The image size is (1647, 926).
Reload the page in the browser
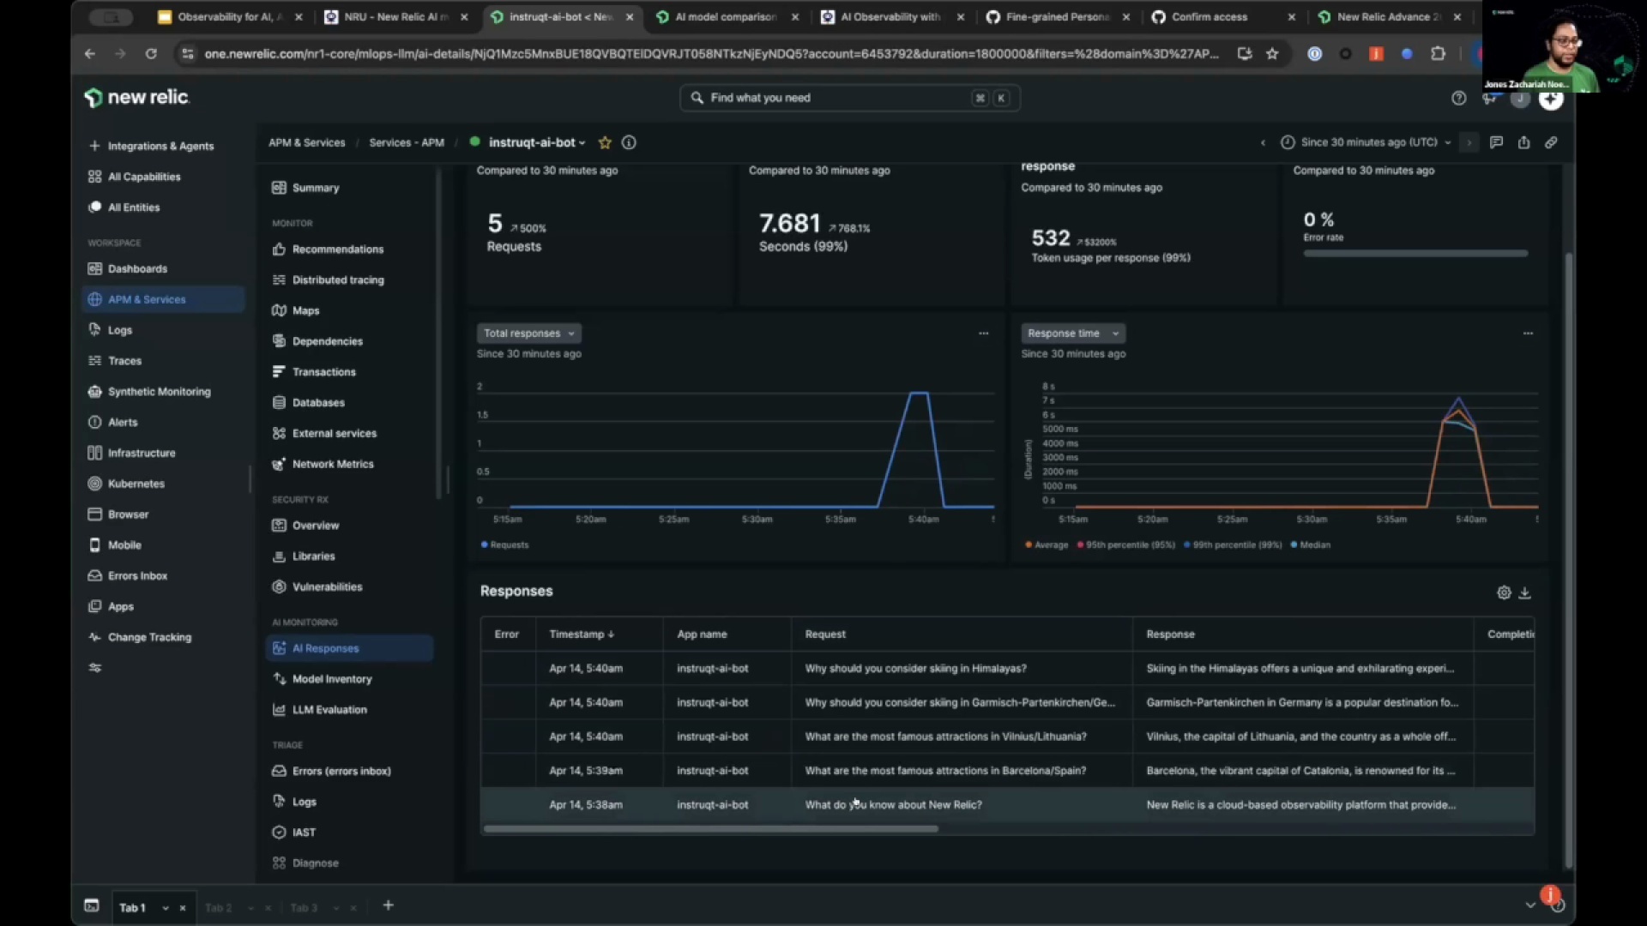(x=151, y=53)
